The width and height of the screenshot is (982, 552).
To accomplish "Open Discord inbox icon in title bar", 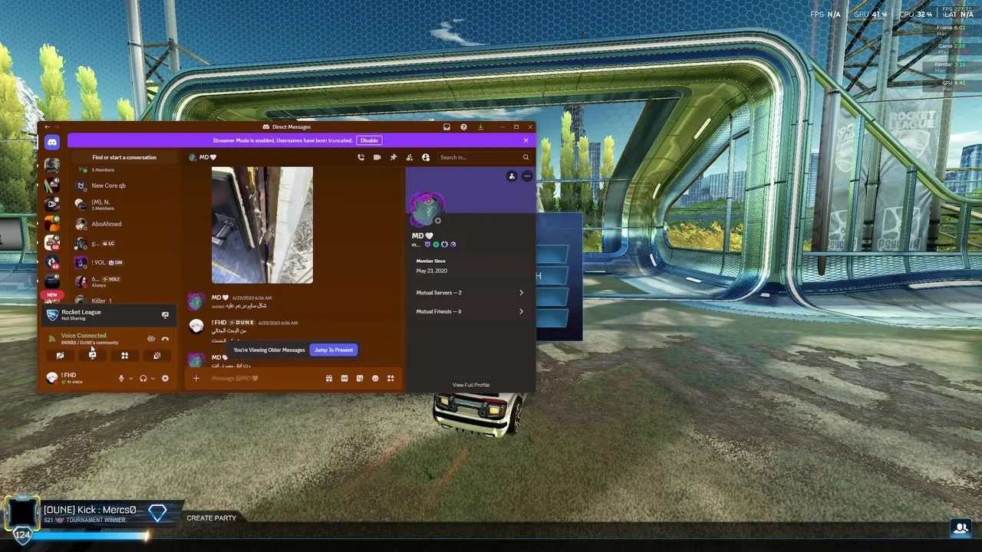I will coord(447,127).
